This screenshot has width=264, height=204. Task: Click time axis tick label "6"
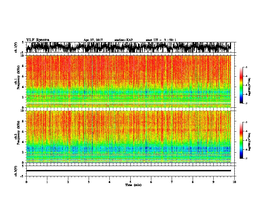(x=151, y=182)
